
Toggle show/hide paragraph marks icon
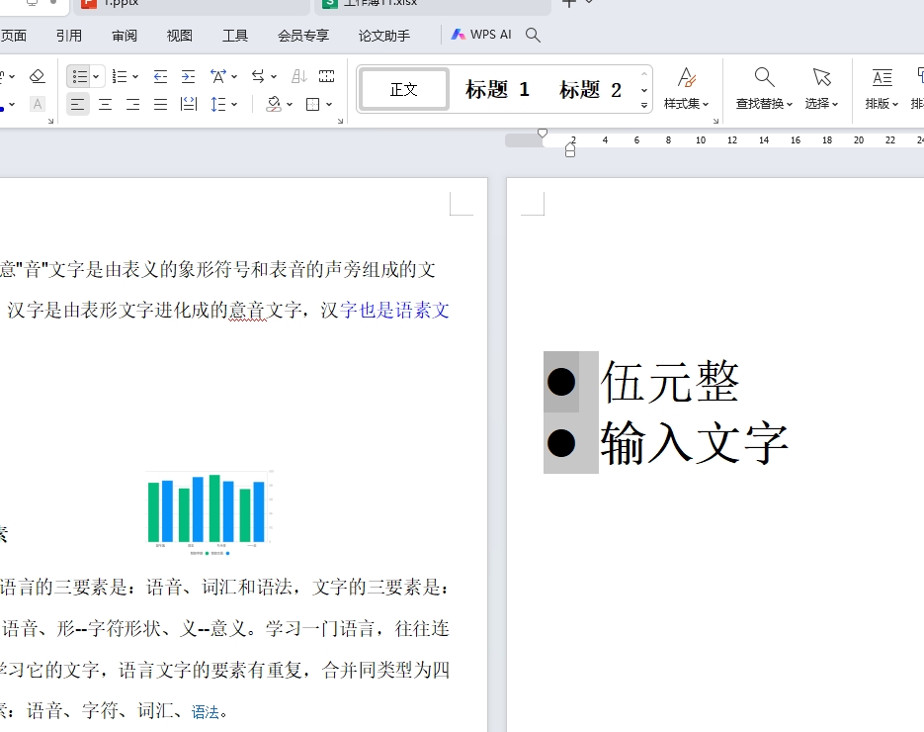326,76
